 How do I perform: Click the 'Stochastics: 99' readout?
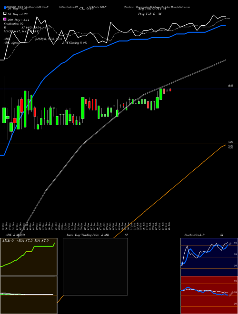(13, 24)
